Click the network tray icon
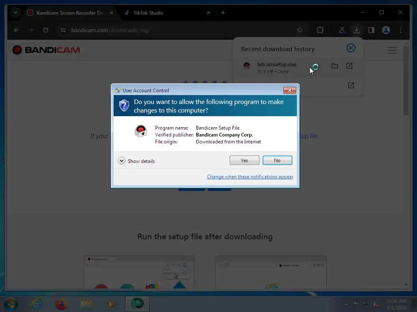 366,305
